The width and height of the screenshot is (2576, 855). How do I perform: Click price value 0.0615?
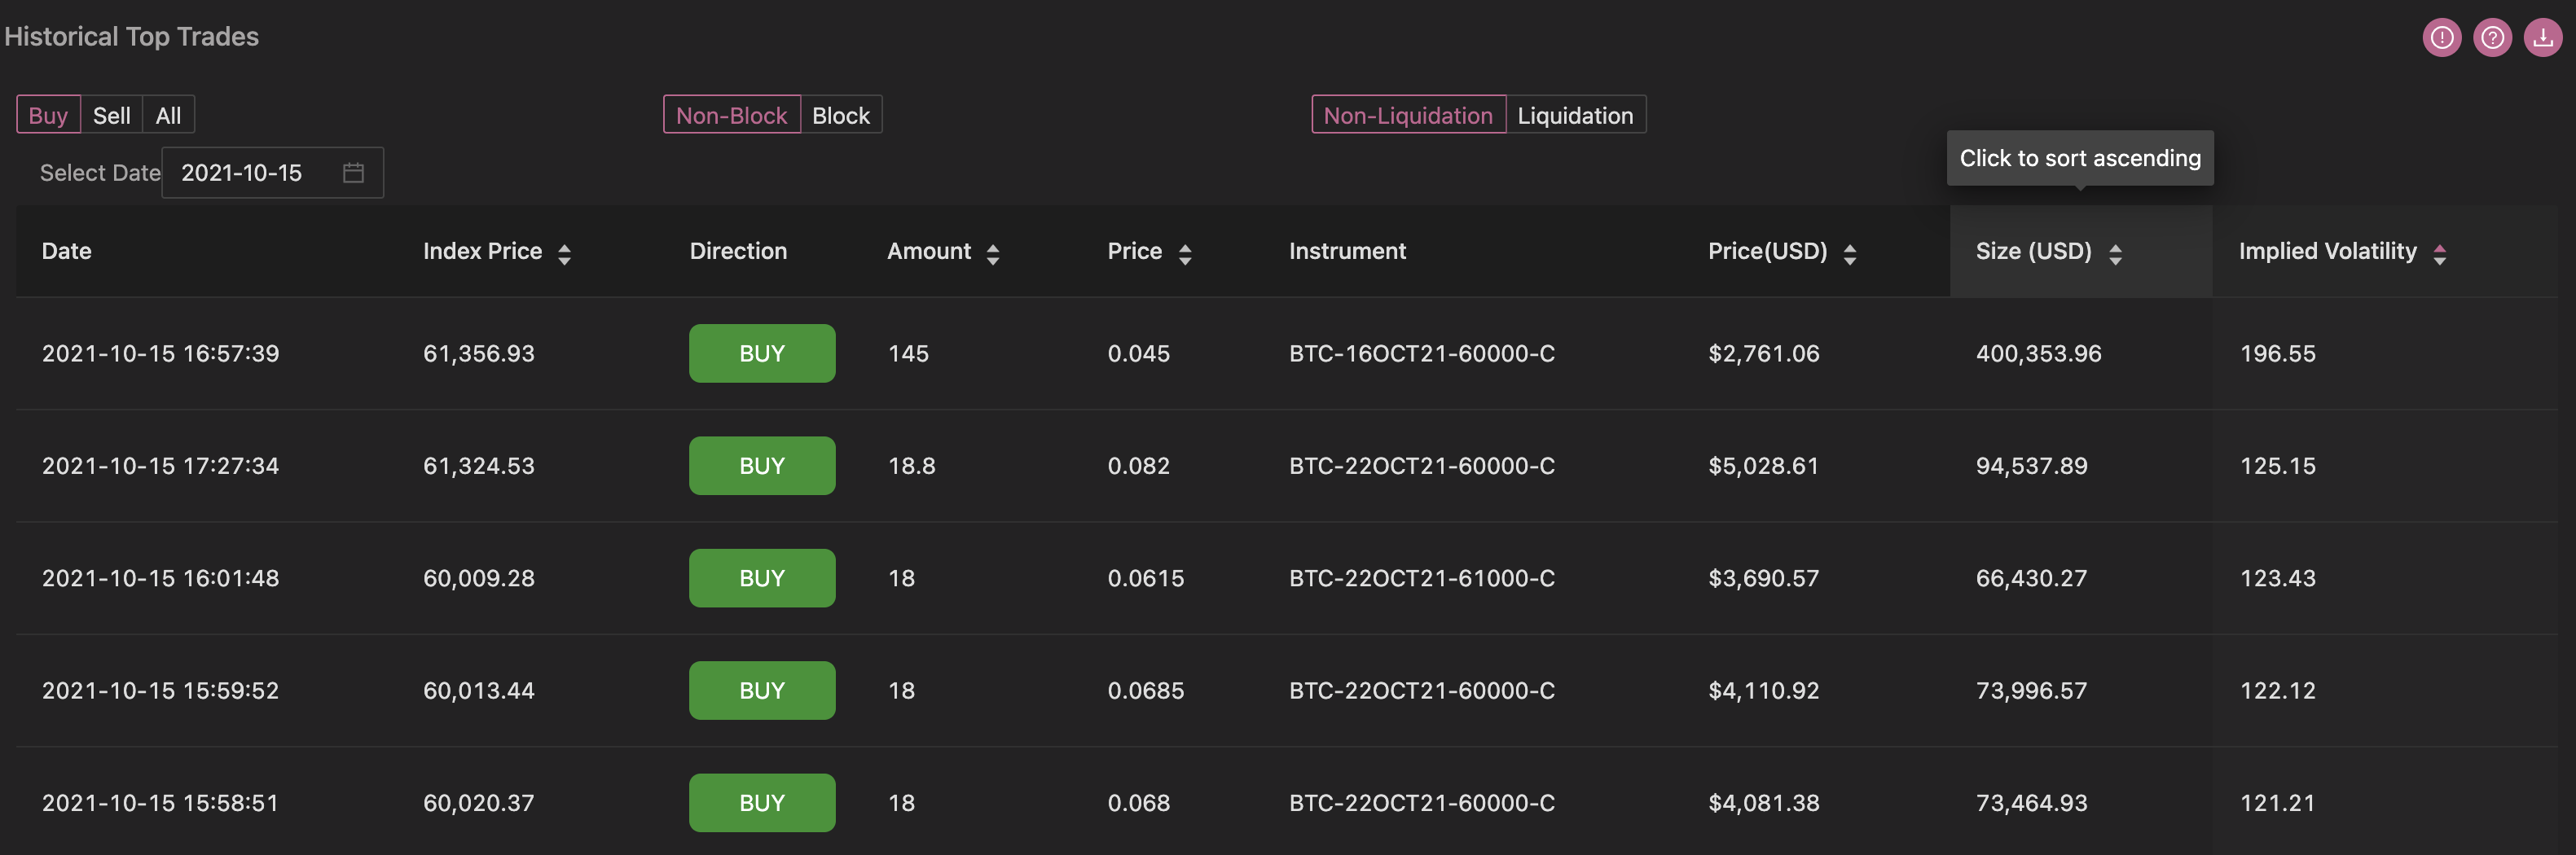click(1145, 578)
